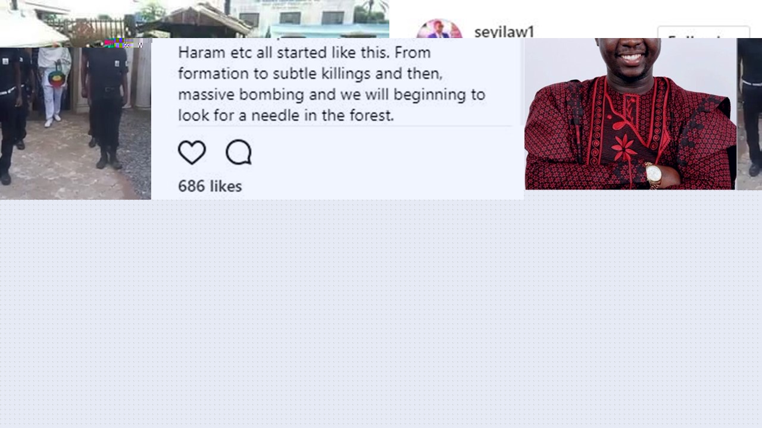Click the gold wristwatch in the portrait
762x428 pixels.
[653, 175]
